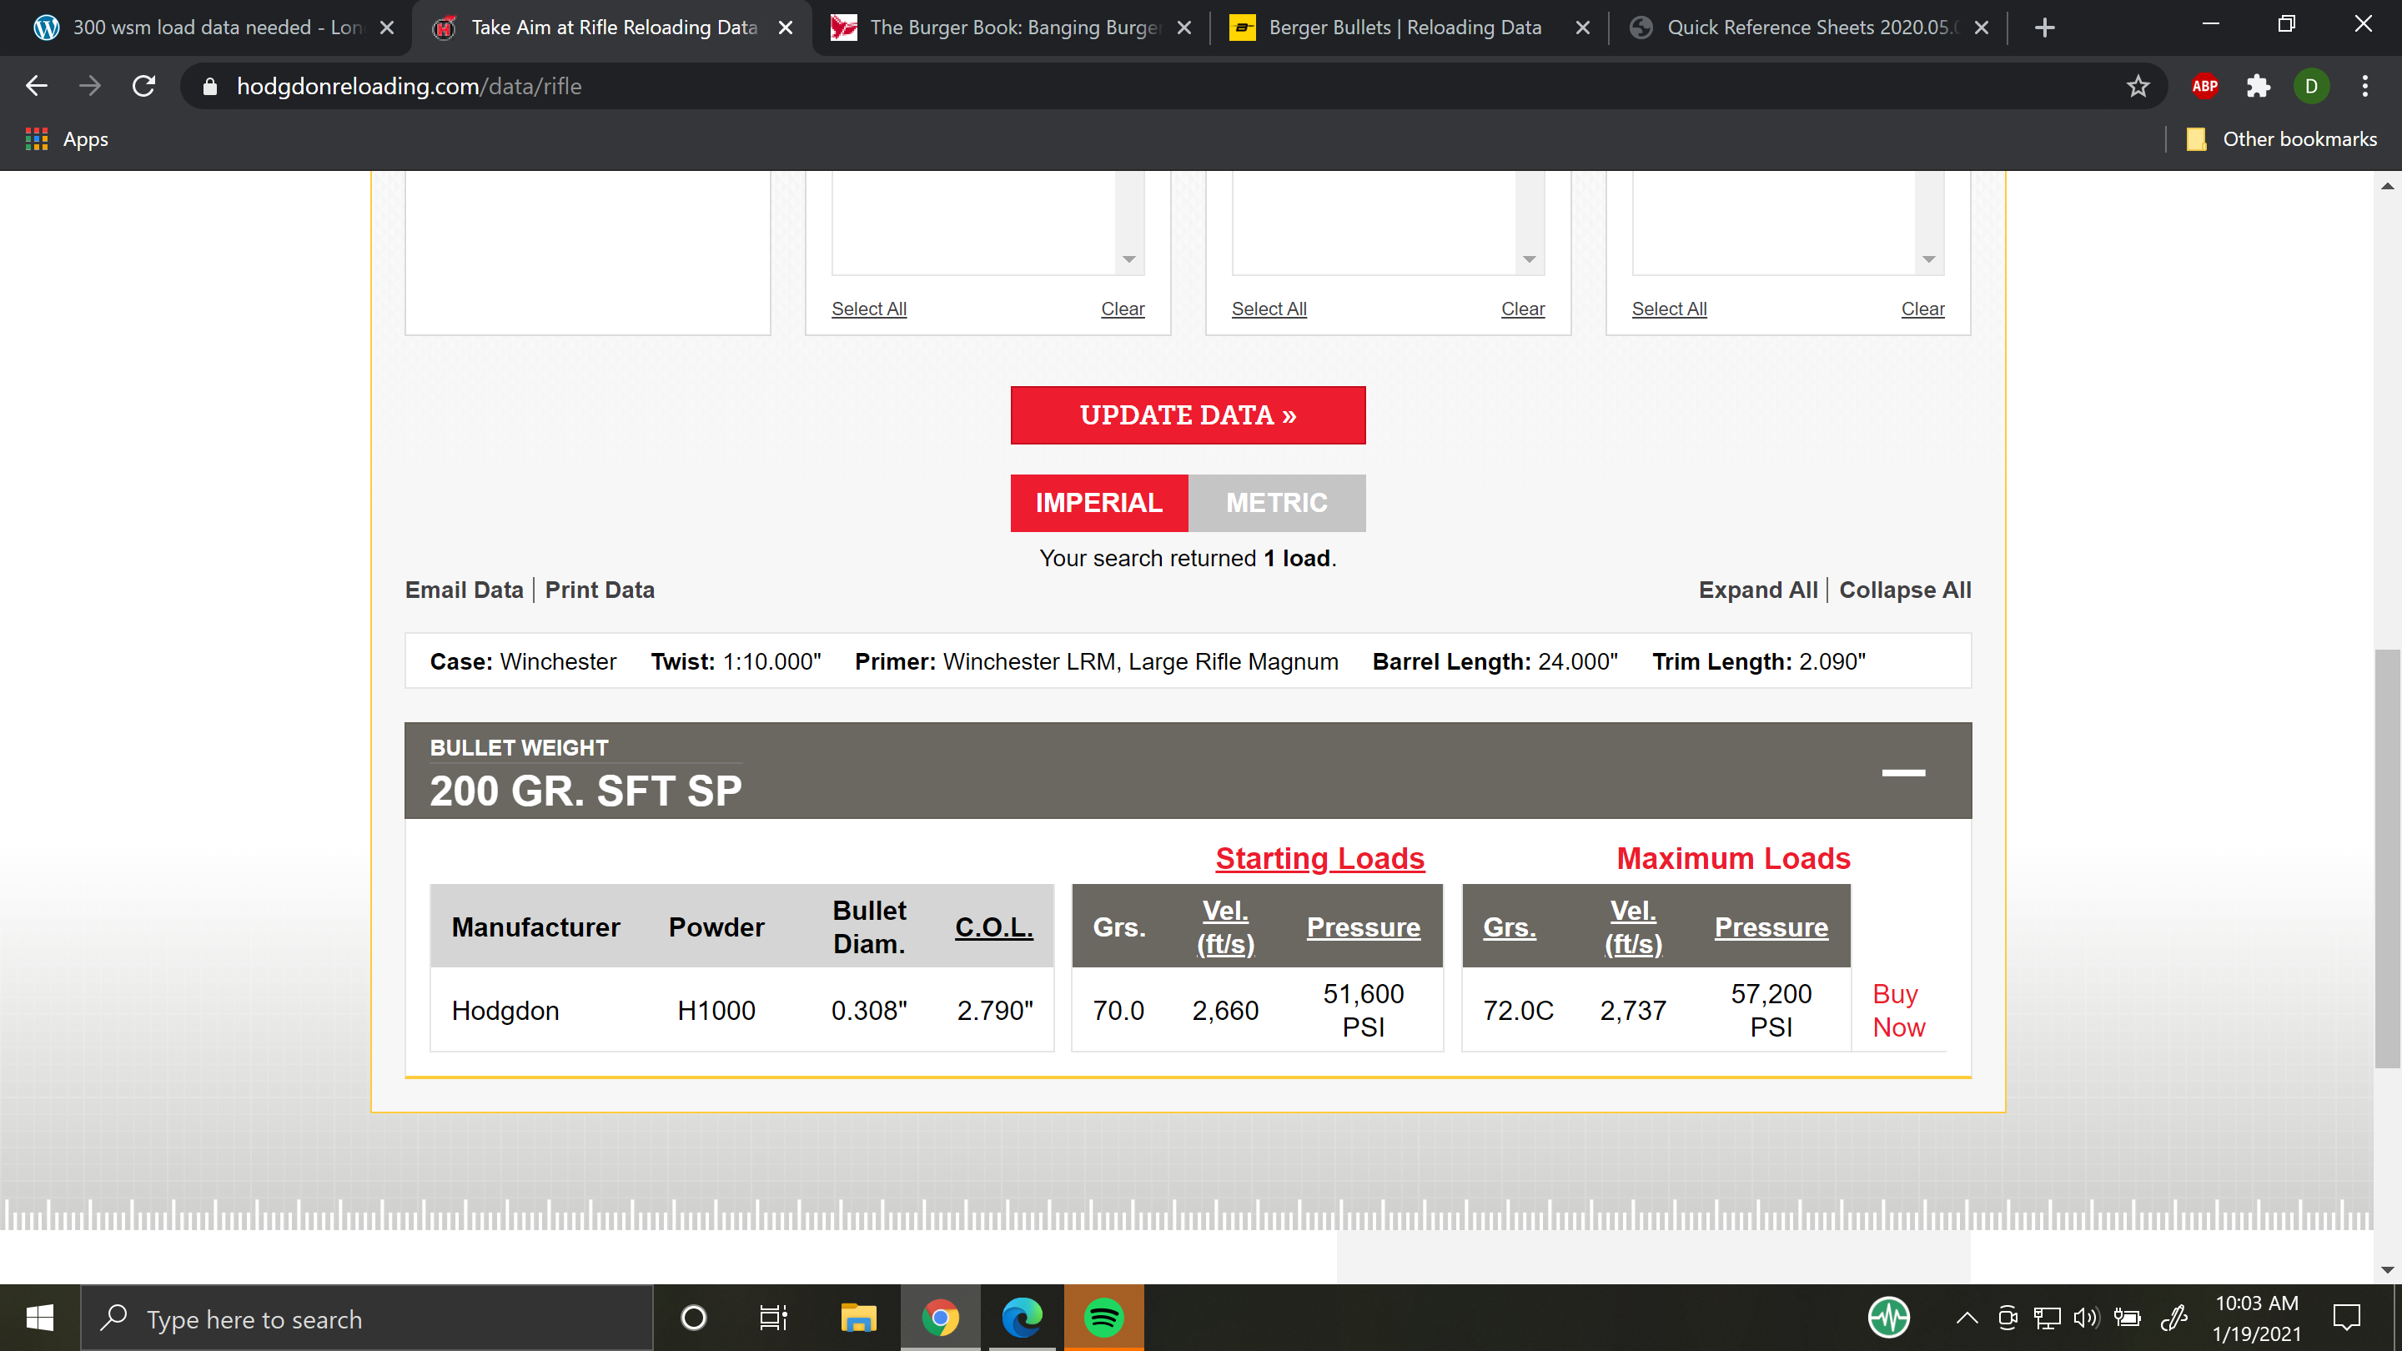Open the Apps shortcut in the bookmarks bar
This screenshot has height=1351, width=2402.
[x=67, y=139]
